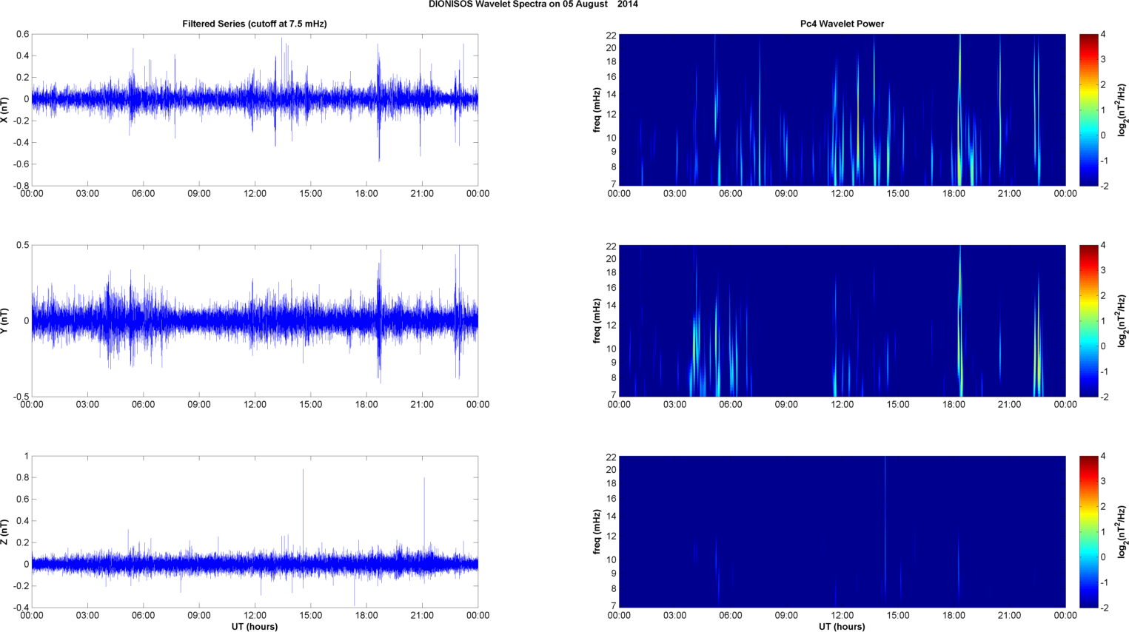
Task: Open the Z component Pc4 wavelet spectrogram
Action: click(842, 531)
